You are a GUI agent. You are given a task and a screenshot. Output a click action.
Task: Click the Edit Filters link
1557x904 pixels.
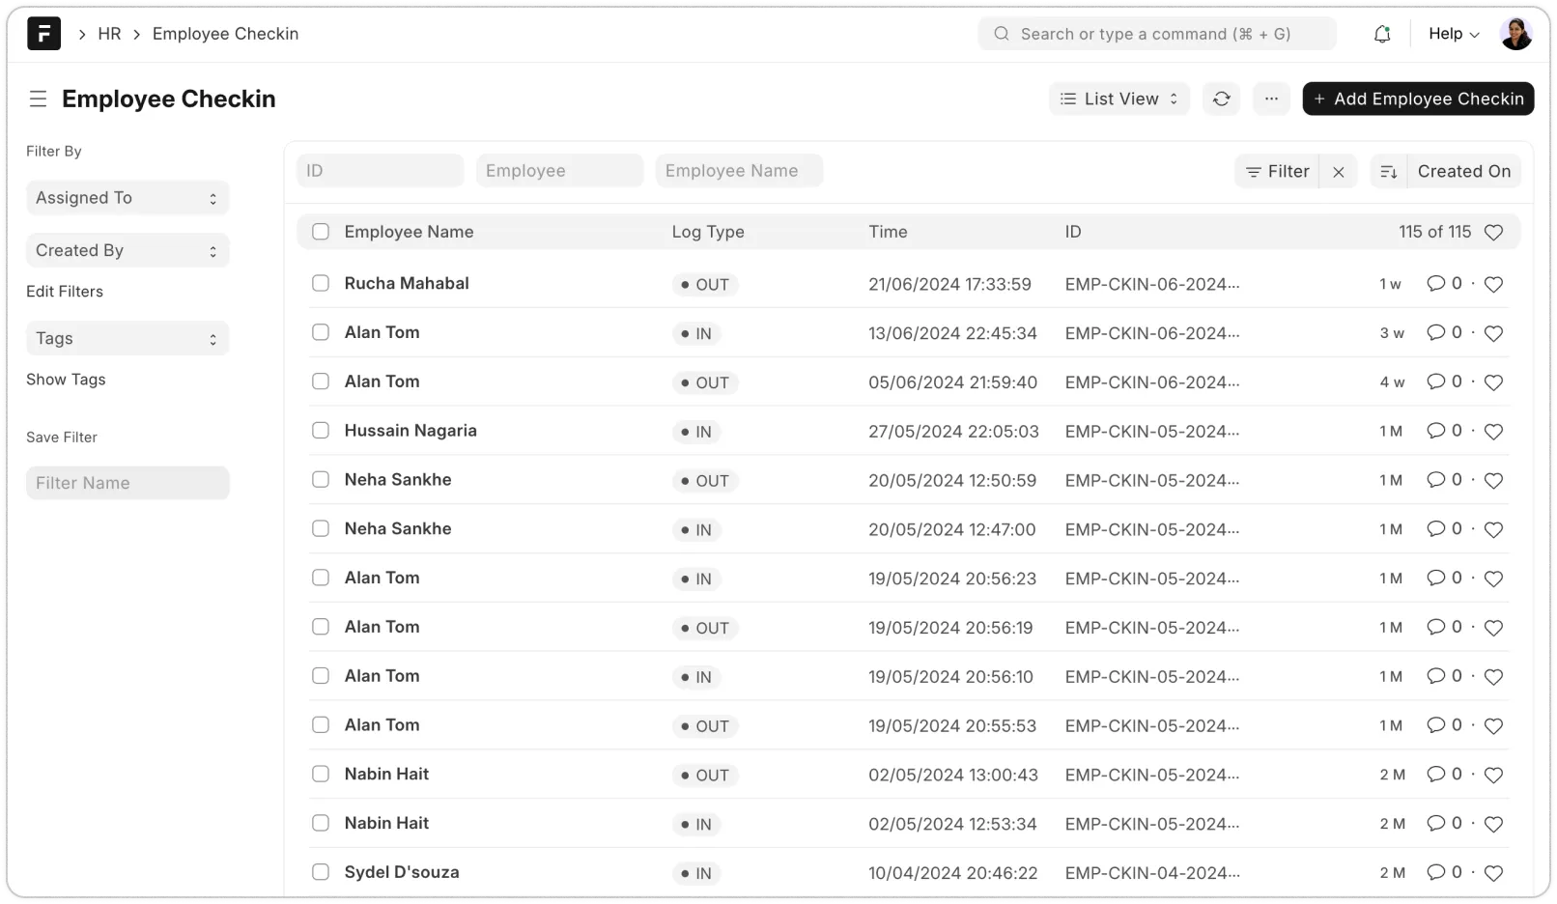point(65,292)
